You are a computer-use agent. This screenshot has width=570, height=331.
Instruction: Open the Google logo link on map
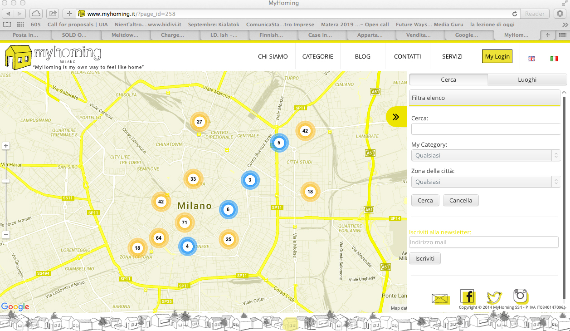[x=15, y=307]
